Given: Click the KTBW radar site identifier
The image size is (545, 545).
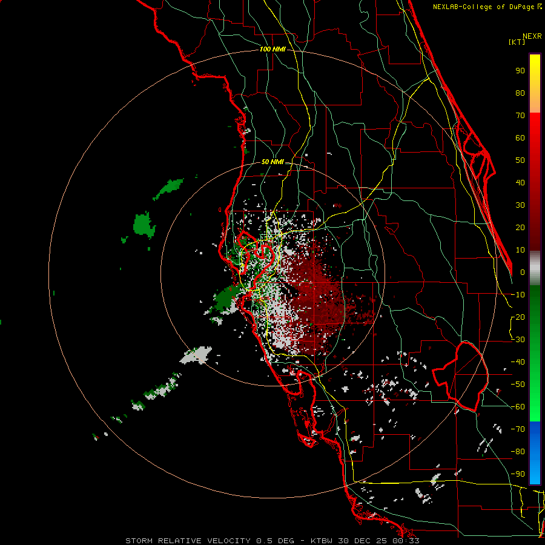Looking at the screenshot, I should click(322, 541).
